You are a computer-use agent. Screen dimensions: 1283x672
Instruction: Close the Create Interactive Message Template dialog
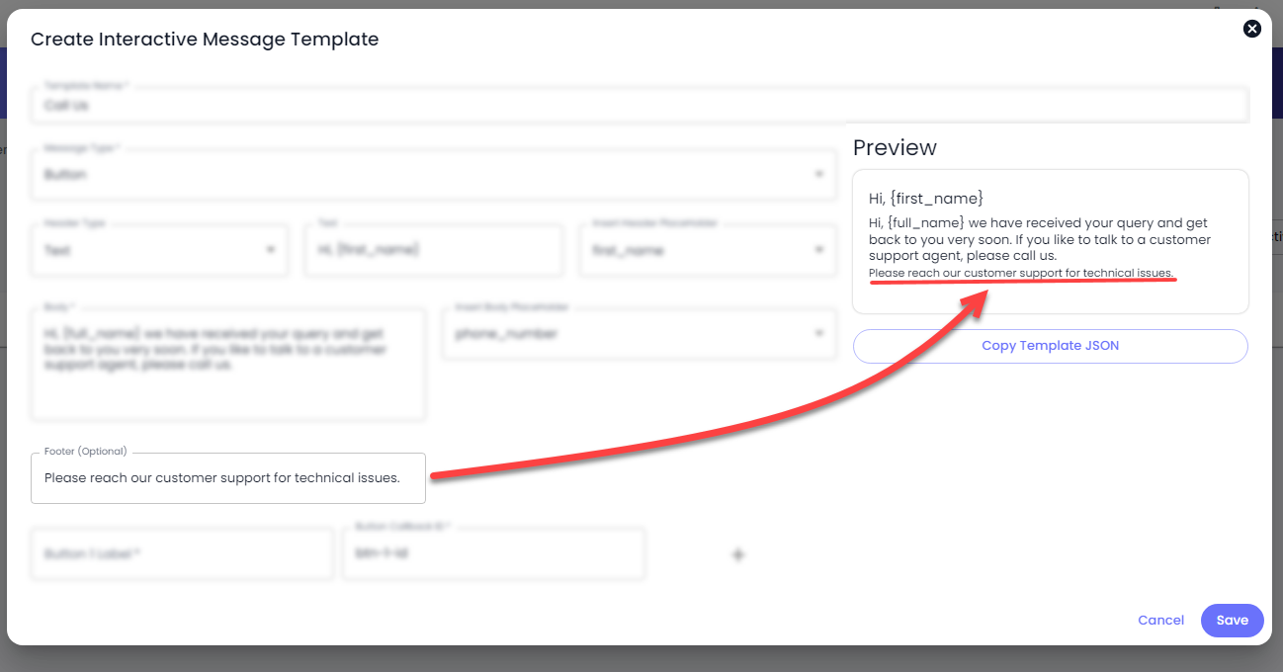click(x=1252, y=29)
